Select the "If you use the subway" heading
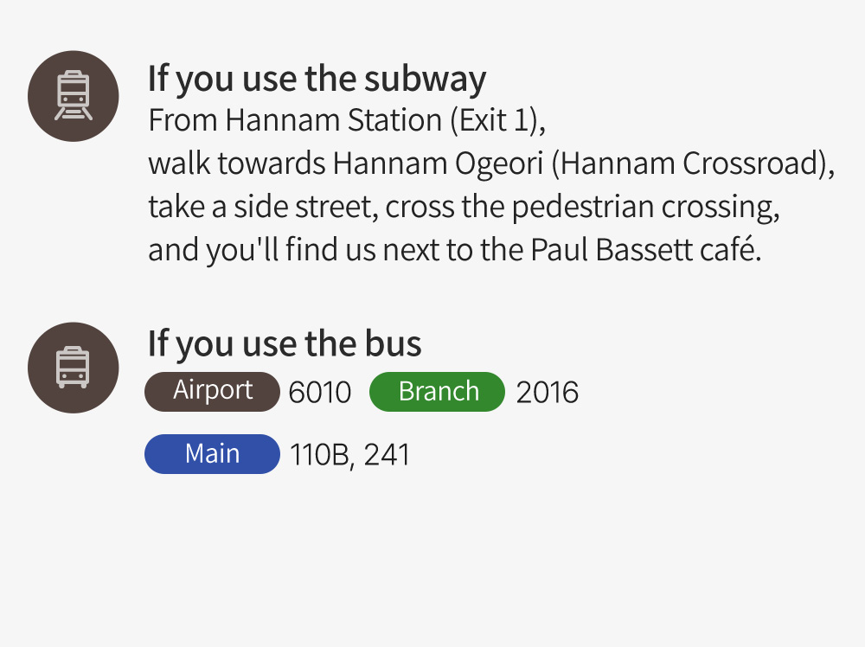The image size is (865, 647). 317,79
